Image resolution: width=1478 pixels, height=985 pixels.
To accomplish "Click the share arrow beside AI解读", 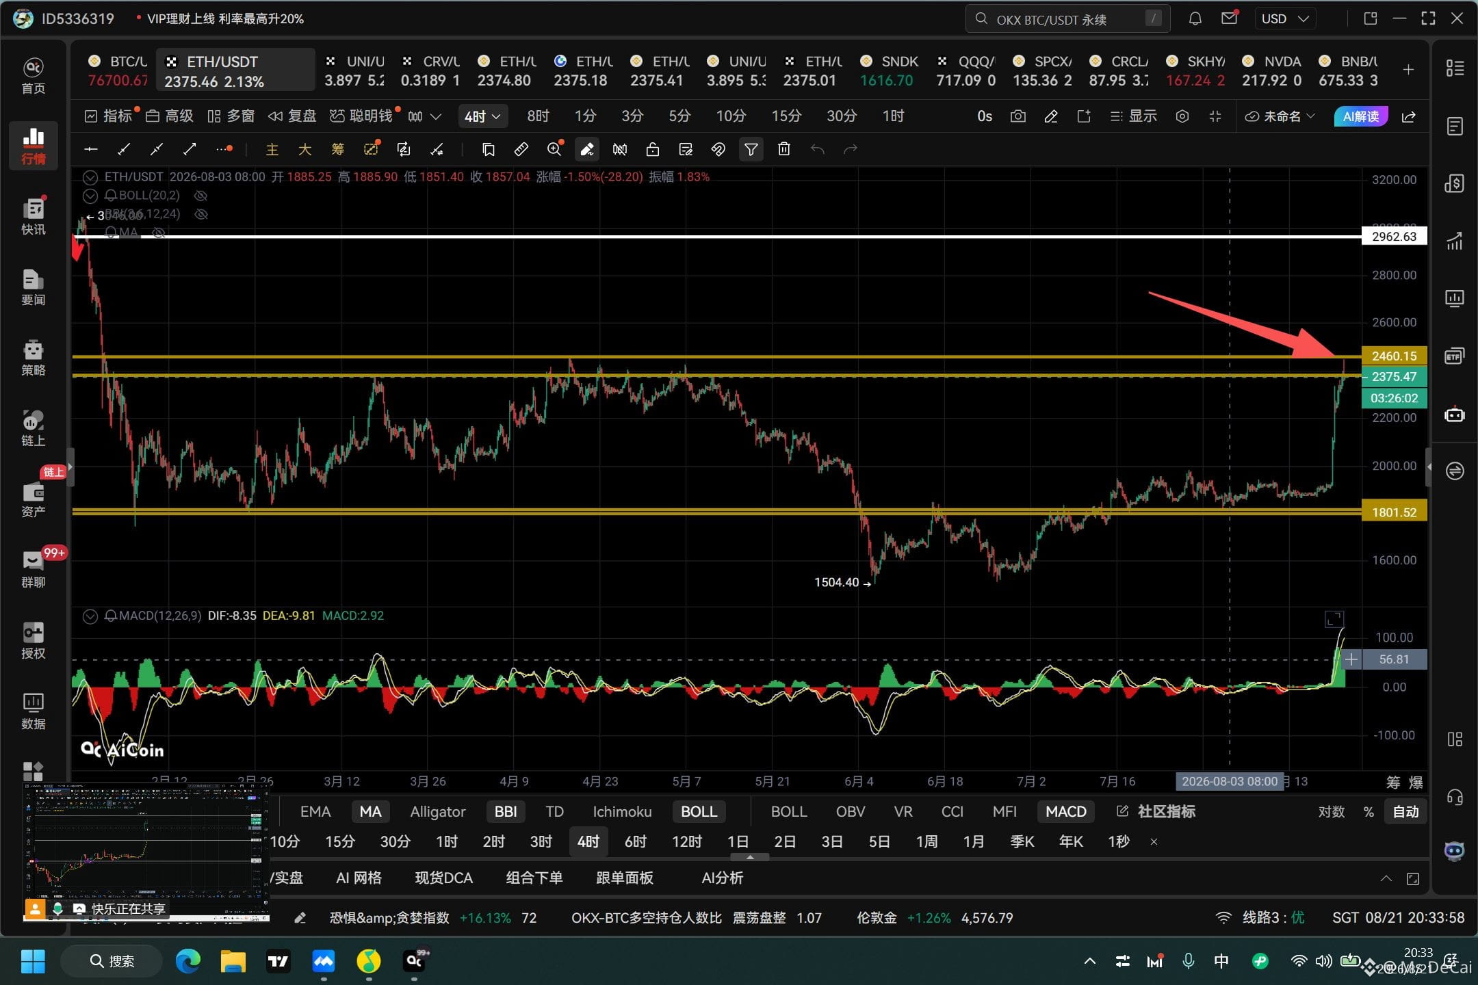I will pos(1409,116).
